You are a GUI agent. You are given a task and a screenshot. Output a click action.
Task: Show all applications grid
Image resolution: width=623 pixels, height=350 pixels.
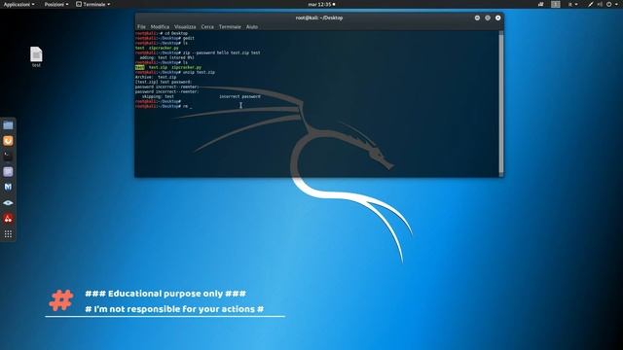point(8,234)
